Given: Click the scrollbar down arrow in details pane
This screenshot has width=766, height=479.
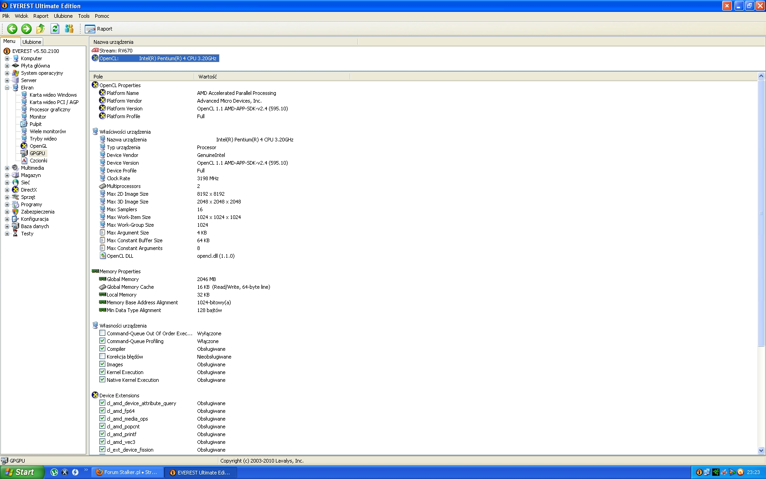Looking at the screenshot, I should pos(761,450).
